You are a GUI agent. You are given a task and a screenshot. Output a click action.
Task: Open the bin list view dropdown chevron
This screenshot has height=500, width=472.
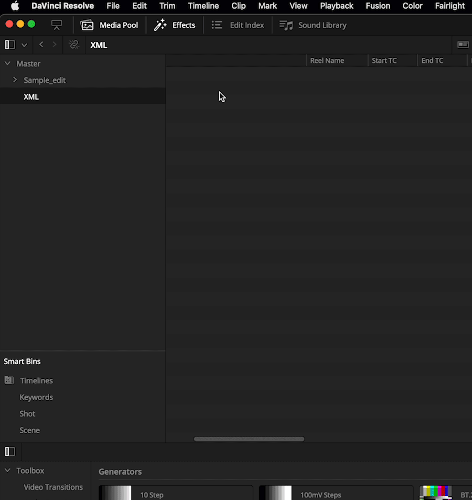[x=24, y=45]
